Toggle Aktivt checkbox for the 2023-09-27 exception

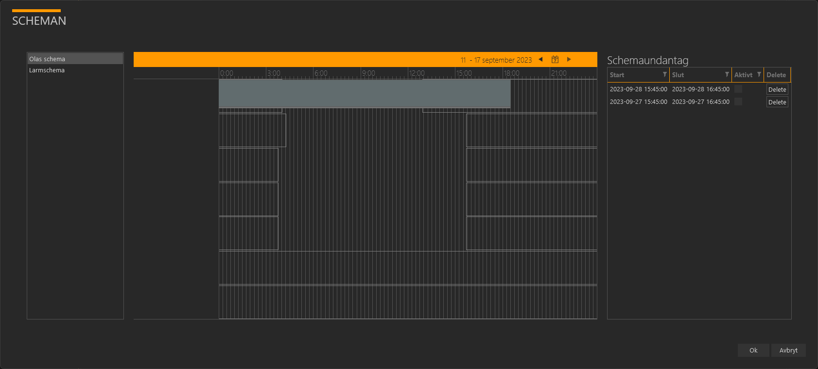point(738,102)
